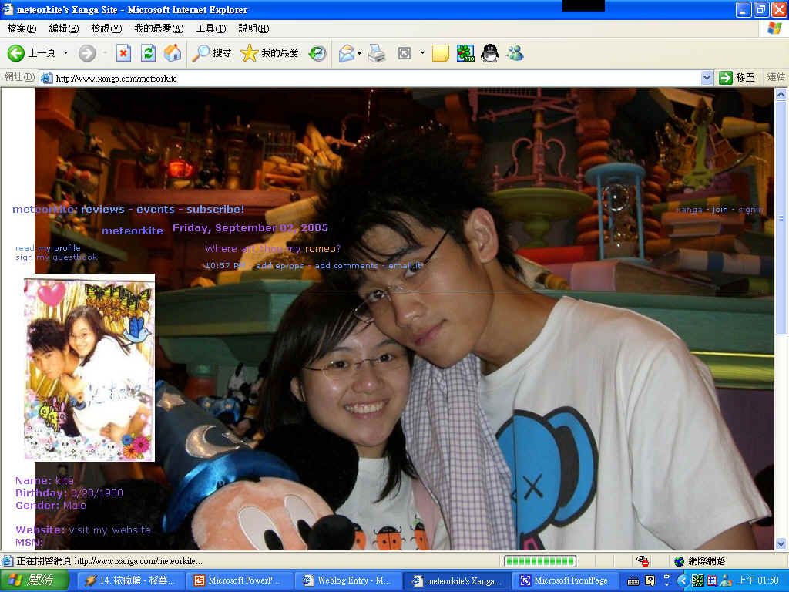Switch to the '14. 菝痼艙' media player taskbar button
This screenshot has width=789, height=592.
(x=130, y=581)
